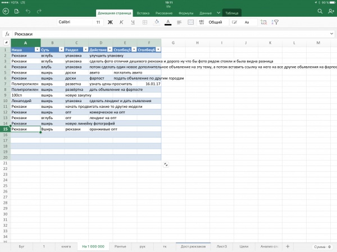337x252 pixels.
Task: Open Столбец6 column filter dropdown
Action: pyautogui.click(x=158, y=49)
